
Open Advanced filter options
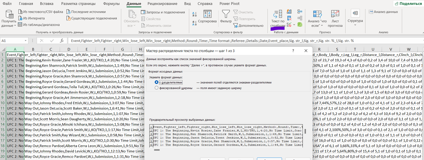(248, 26)
